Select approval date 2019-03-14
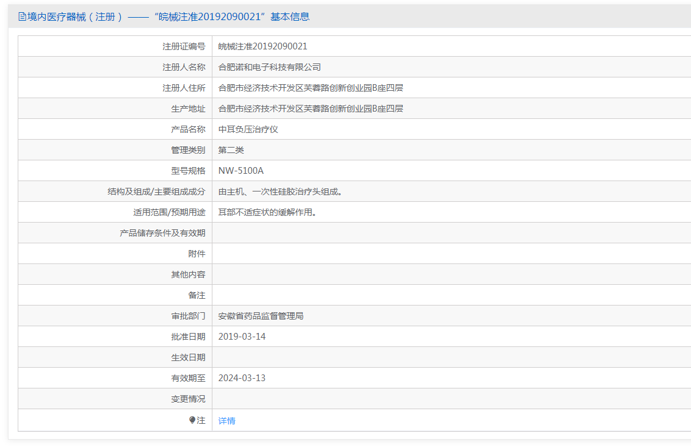691x447 pixels. point(242,337)
